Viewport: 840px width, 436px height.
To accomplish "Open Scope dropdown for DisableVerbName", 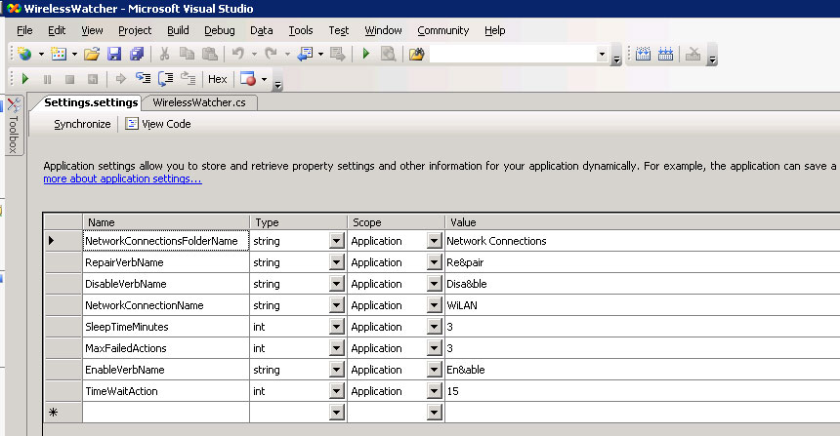I will point(434,284).
